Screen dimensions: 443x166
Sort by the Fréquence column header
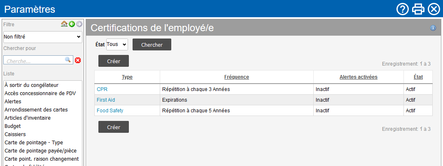pos(236,77)
